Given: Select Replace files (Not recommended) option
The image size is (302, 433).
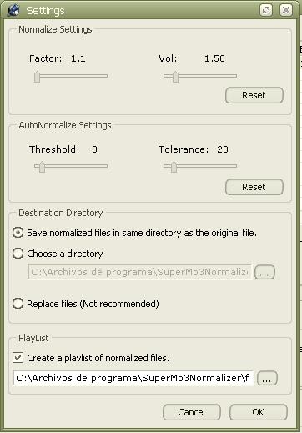Looking at the screenshot, I should coord(18,303).
